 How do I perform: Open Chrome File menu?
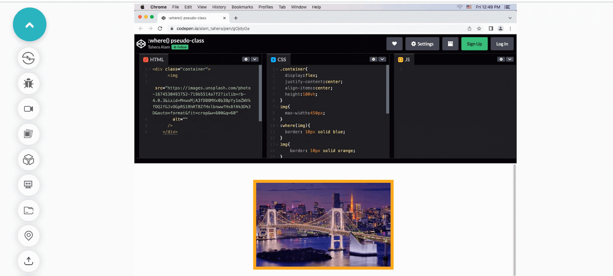(175, 7)
